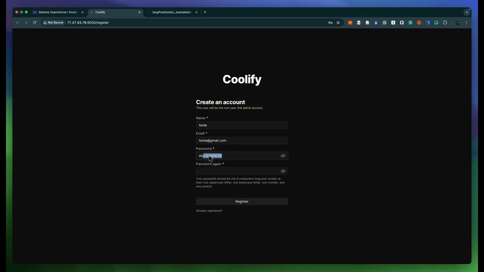Open a new browser tab
The height and width of the screenshot is (272, 484).
[205, 12]
